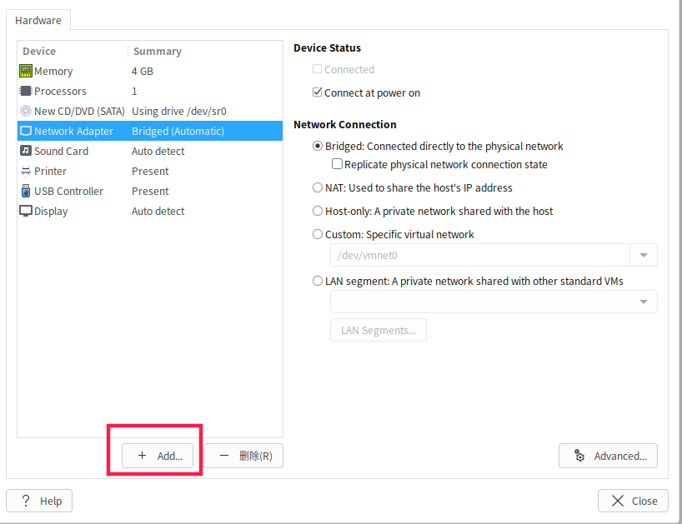Click the Sound Card music note icon
682x524 pixels.
pos(26,151)
